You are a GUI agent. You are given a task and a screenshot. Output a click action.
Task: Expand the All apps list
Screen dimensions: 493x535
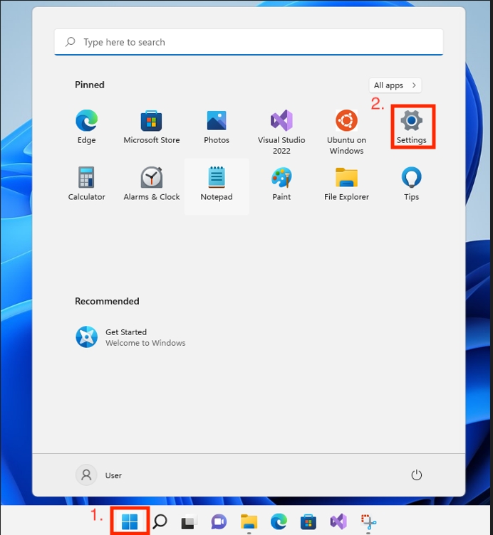(395, 85)
